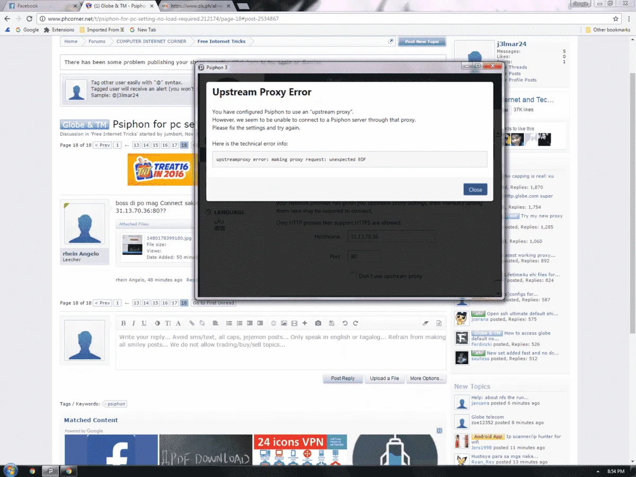Click psiphon tag keyword
This screenshot has height=477, width=636.
tap(115, 404)
